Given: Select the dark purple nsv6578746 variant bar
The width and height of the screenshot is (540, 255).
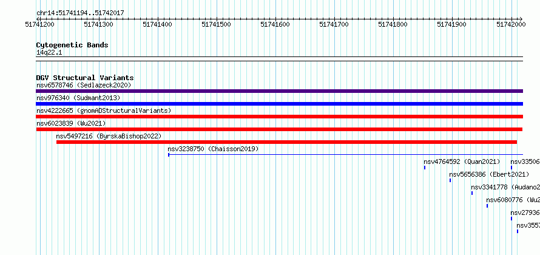Looking at the screenshot, I should coord(279,91).
